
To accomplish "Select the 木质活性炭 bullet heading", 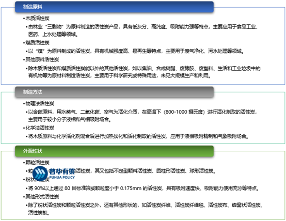I will [37, 18].
